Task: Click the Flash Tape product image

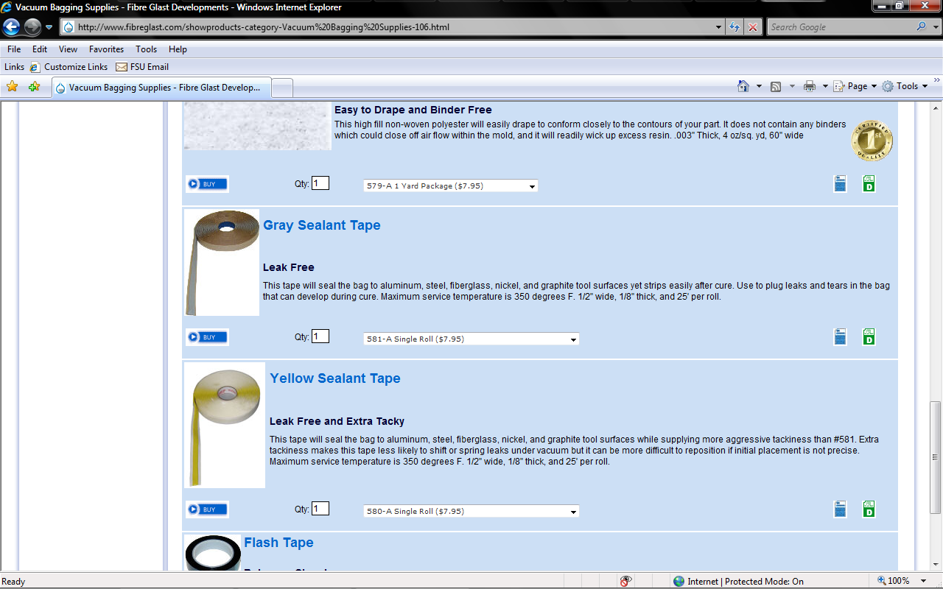Action: [212, 552]
